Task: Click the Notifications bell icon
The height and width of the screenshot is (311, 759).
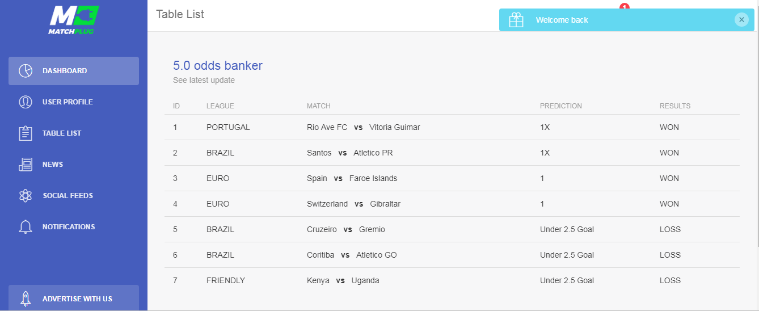Action: coord(26,227)
